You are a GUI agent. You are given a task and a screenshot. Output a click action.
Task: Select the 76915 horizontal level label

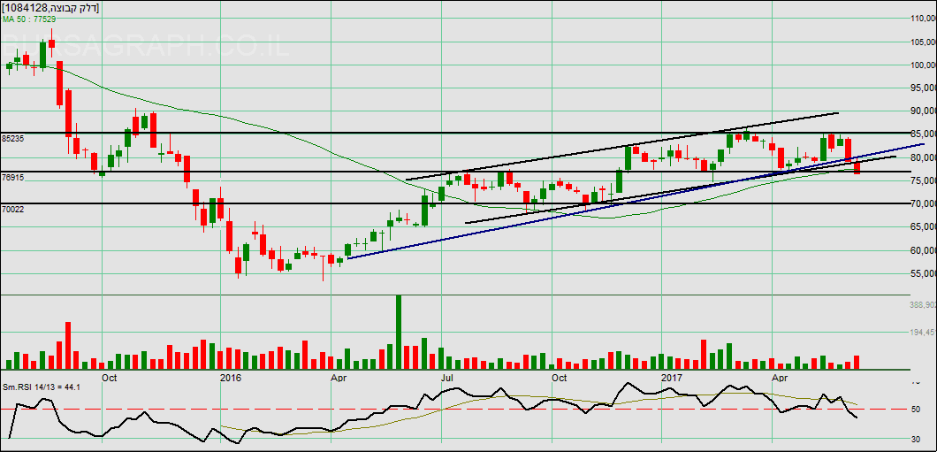point(13,178)
